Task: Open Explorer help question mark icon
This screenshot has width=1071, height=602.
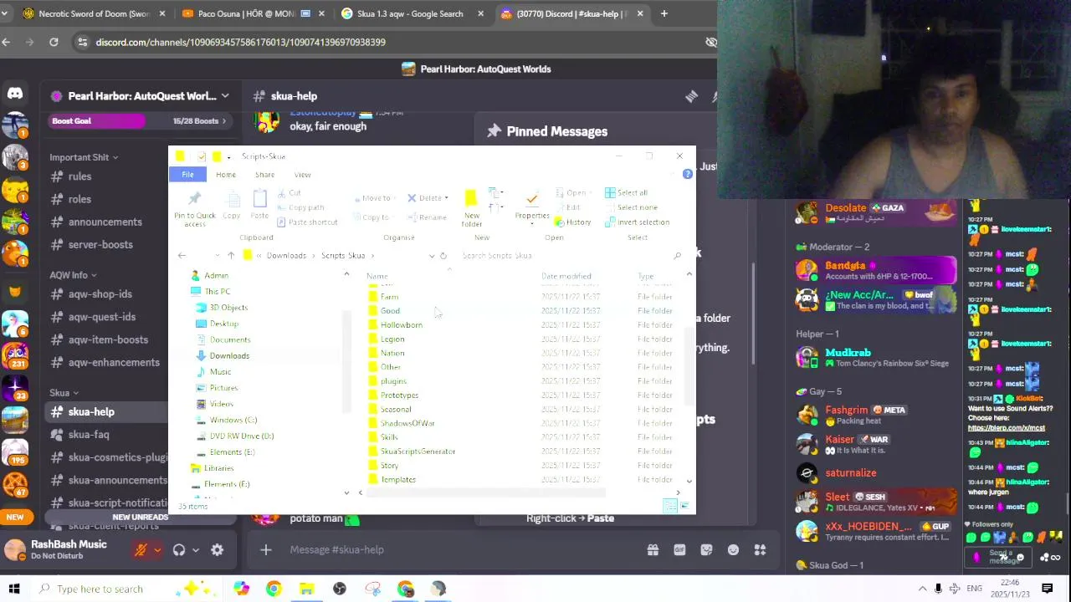Action: point(687,174)
